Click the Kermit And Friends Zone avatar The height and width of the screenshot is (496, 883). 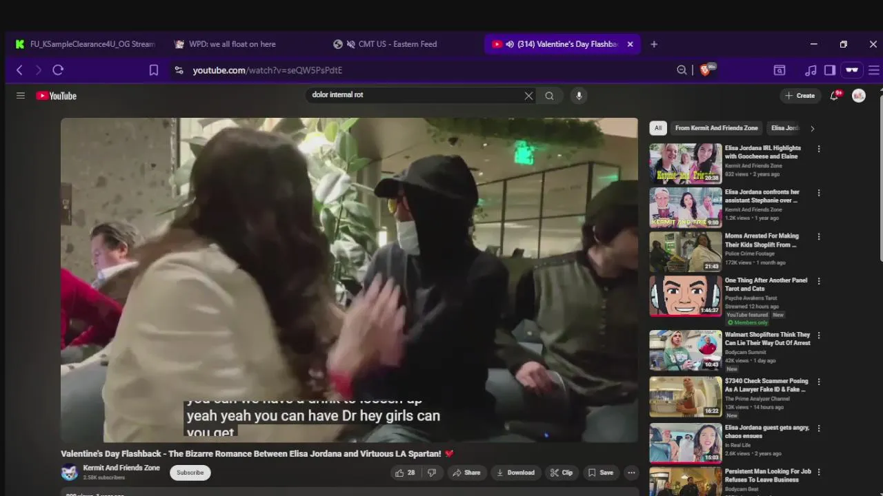69,473
